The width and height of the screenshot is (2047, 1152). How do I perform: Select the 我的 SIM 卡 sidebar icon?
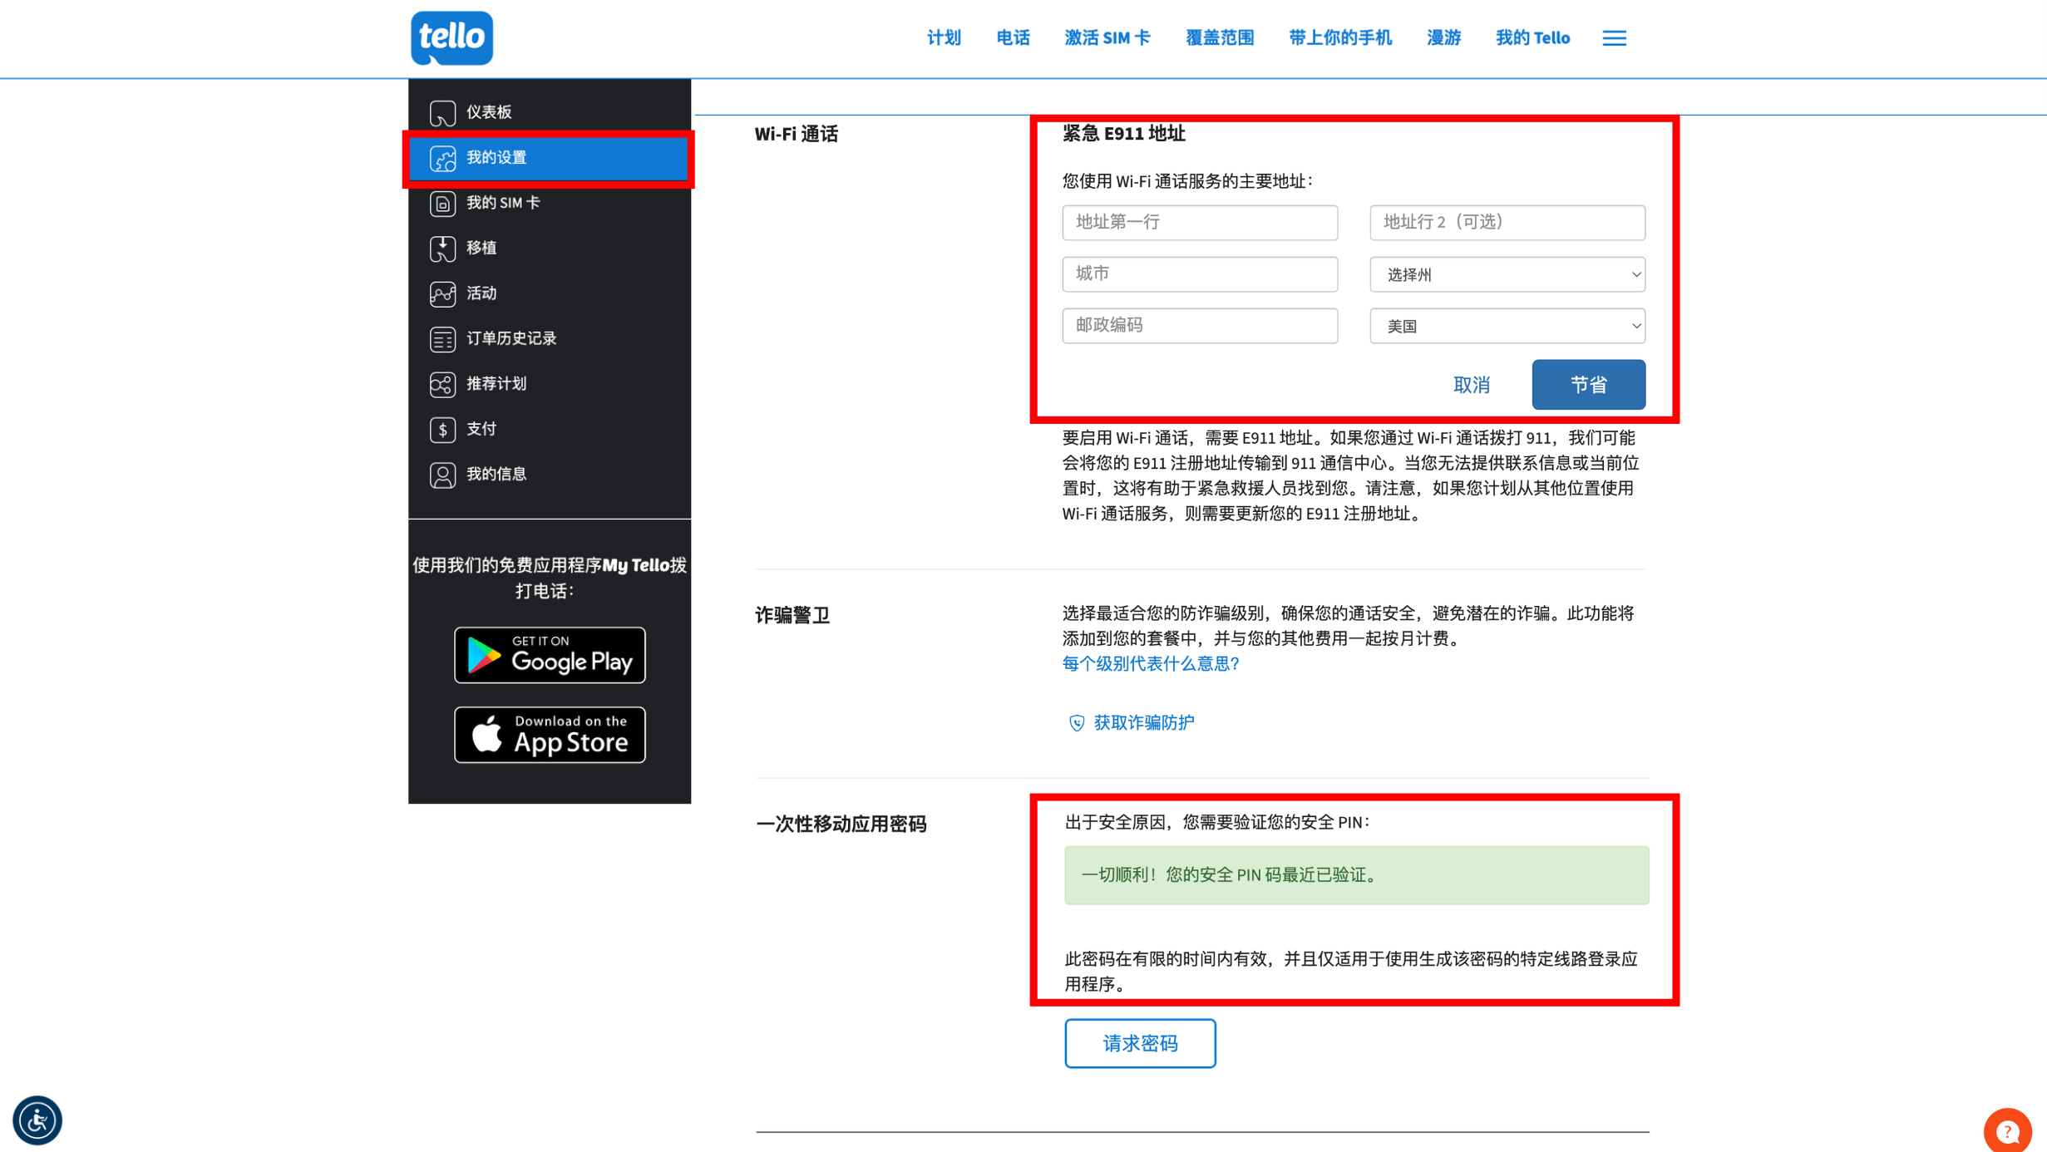442,203
